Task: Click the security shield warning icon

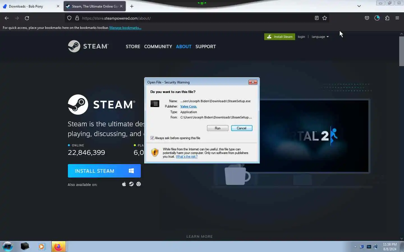Action: [x=155, y=152]
